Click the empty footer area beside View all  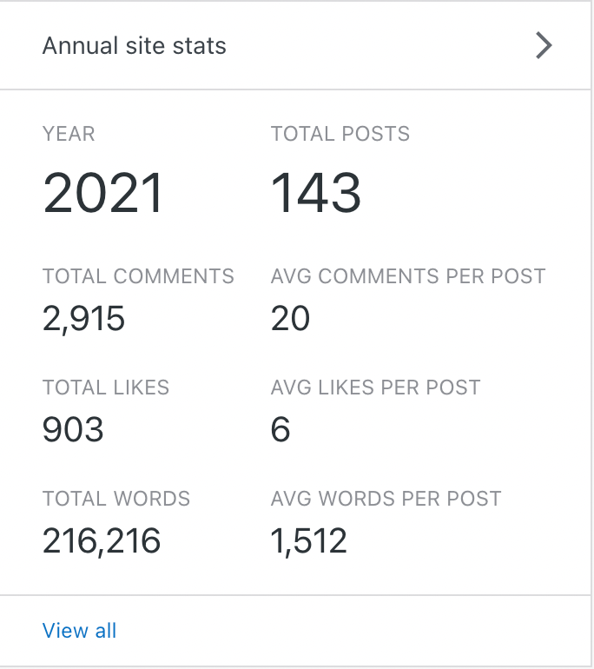347,631
